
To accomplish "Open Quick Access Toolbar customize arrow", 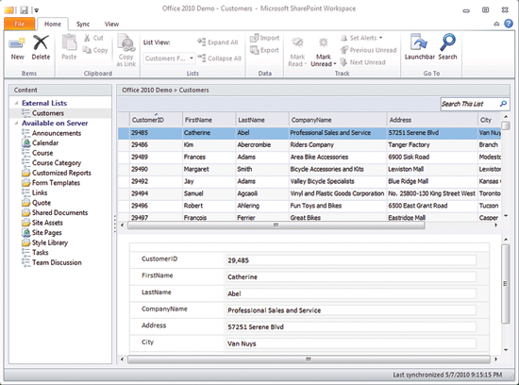I will click(37, 10).
